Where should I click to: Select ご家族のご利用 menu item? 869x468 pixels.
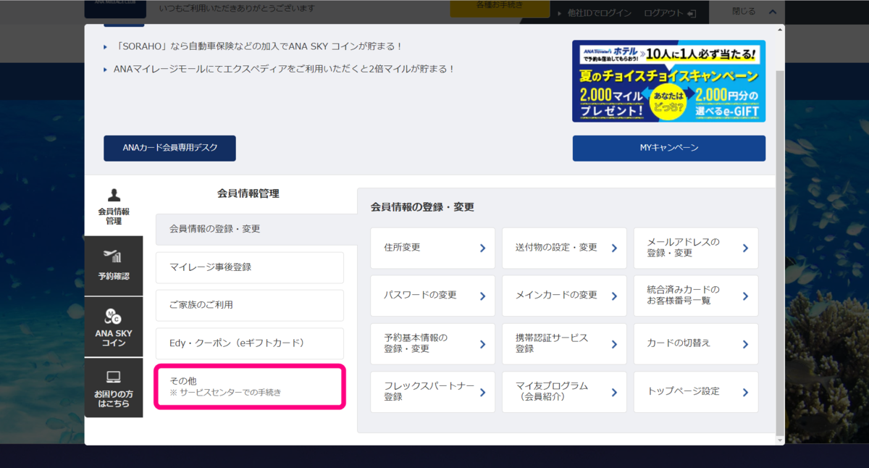click(250, 305)
